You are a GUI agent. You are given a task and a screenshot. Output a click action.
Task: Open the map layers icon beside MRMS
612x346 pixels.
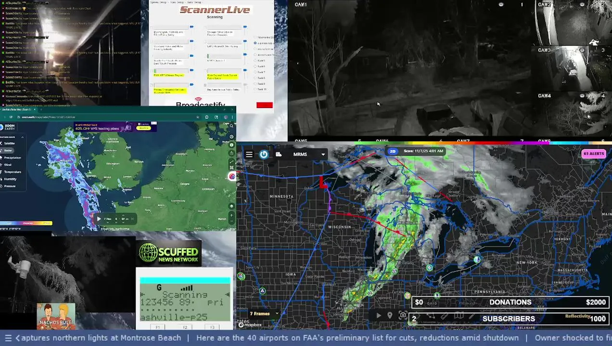[x=279, y=154]
